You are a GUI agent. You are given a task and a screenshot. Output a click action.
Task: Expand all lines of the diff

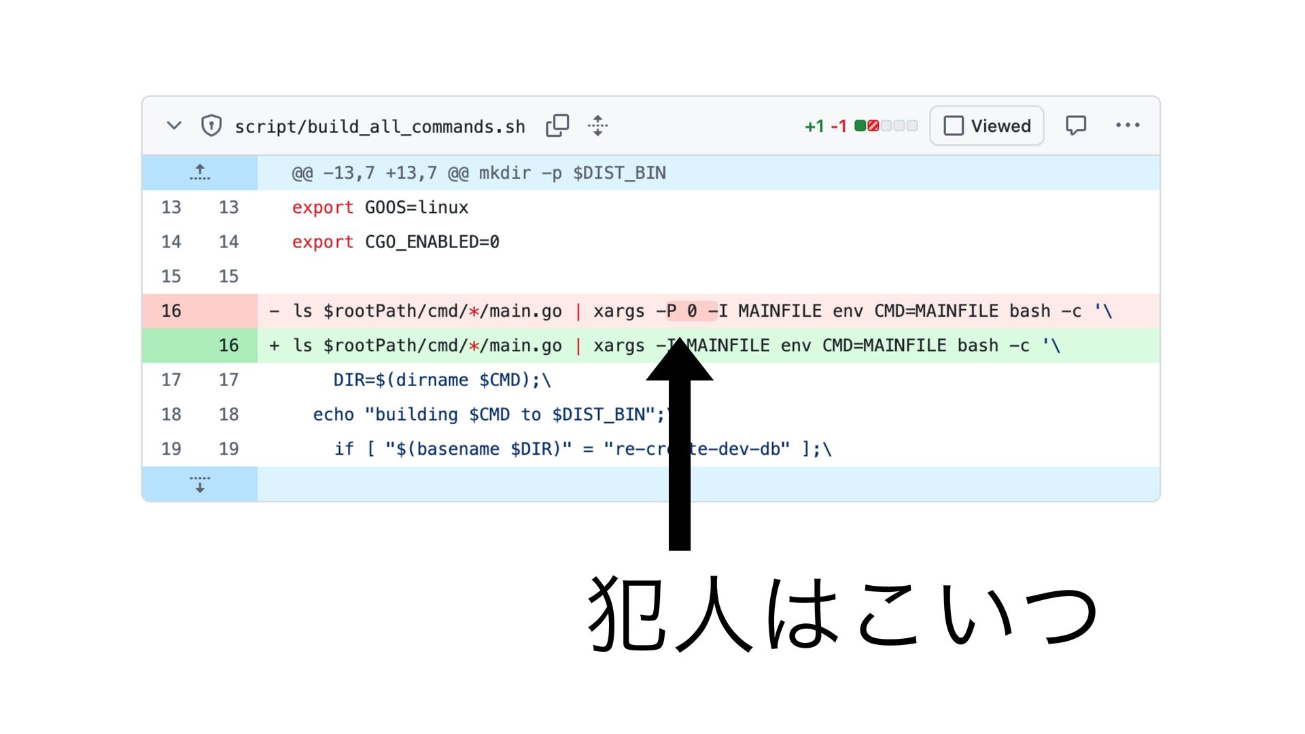tap(597, 126)
